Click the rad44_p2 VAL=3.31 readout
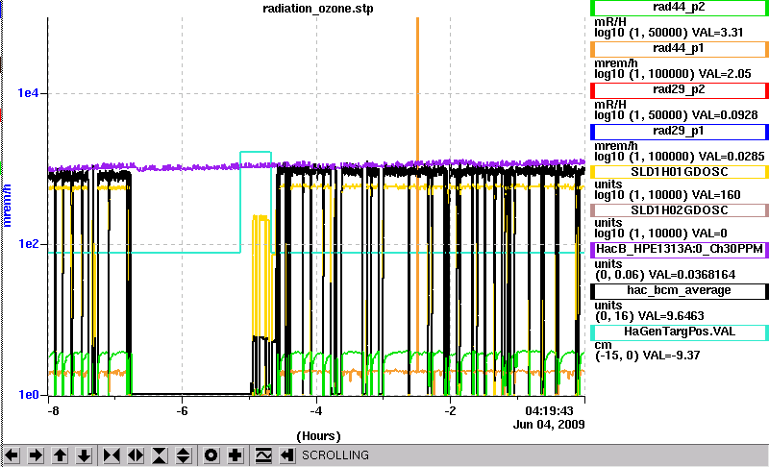Screen dimensions: 769x467 tap(717, 33)
